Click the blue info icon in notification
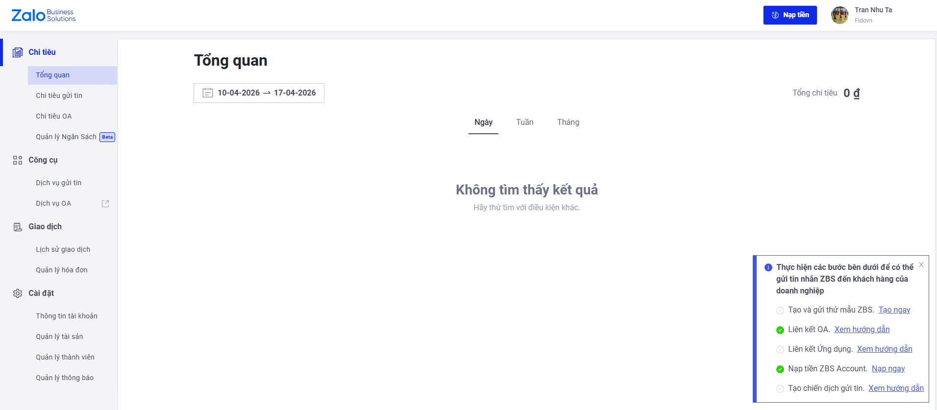The image size is (937, 410). [768, 267]
